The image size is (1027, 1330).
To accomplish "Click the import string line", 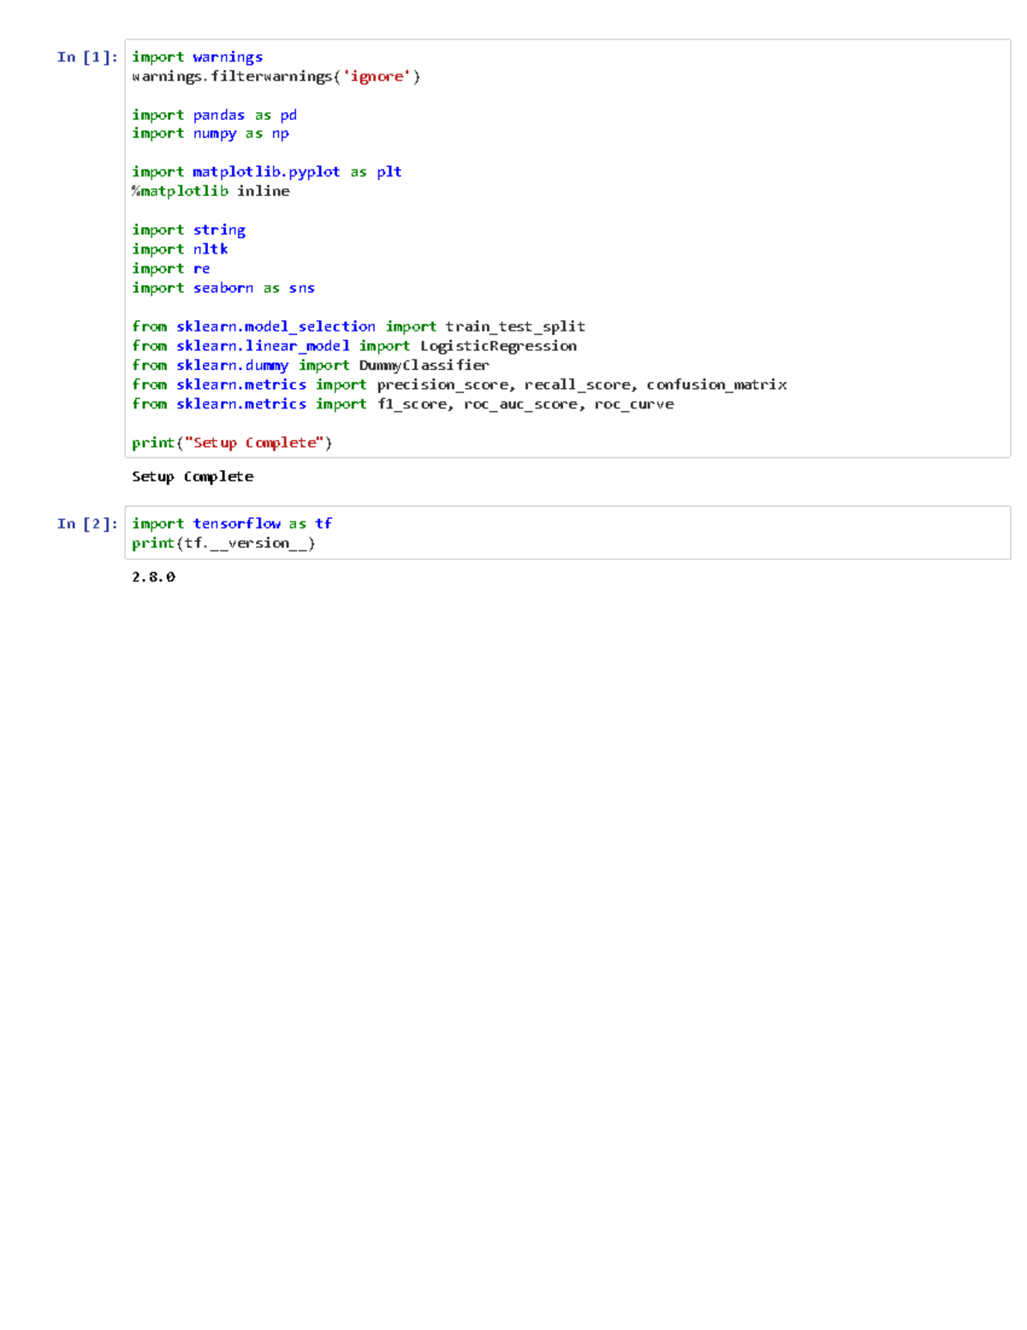I will coord(189,230).
